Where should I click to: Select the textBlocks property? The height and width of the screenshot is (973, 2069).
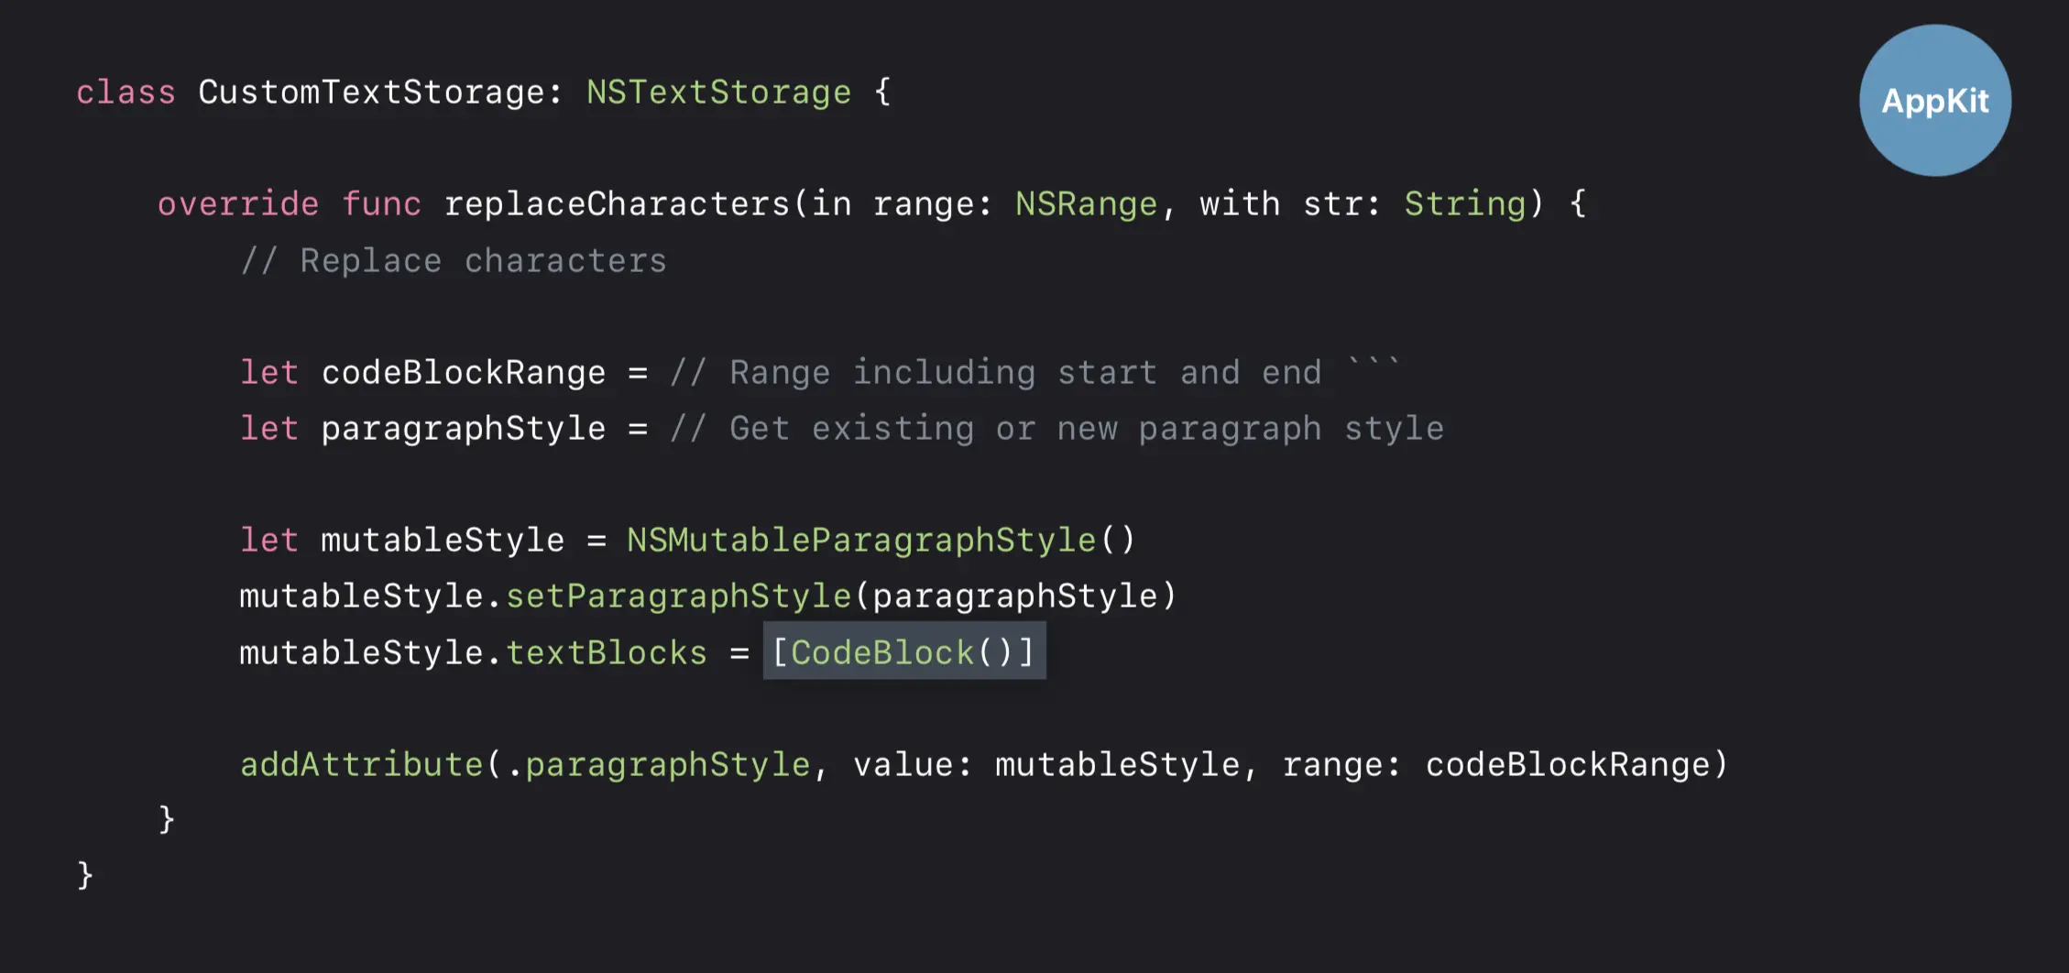[607, 652]
